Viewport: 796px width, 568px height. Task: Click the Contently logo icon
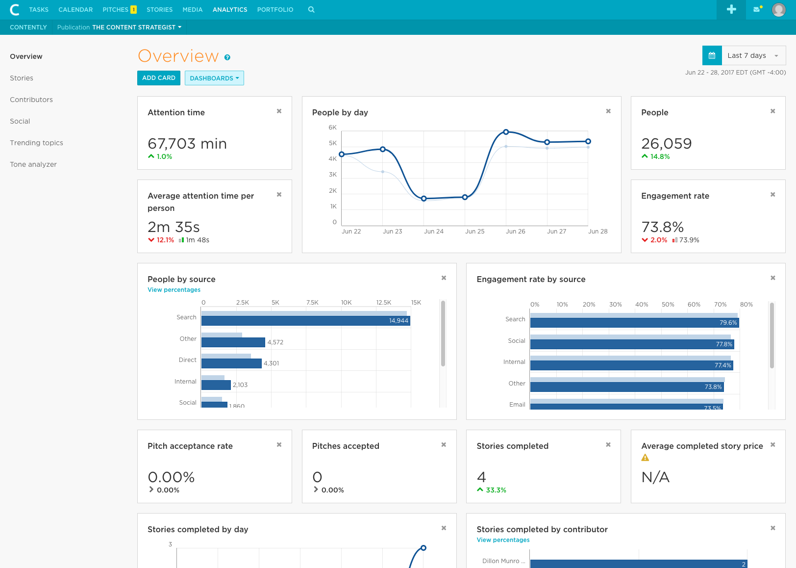(x=15, y=10)
